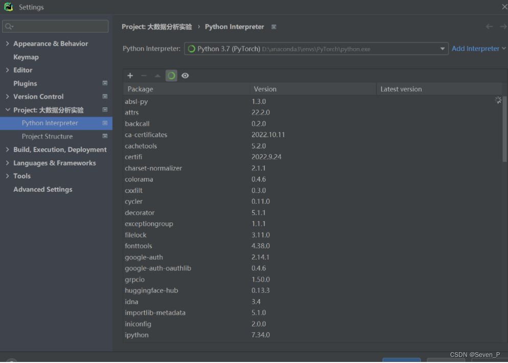
Task: Expand Languages & Frameworks section
Action: (8, 163)
